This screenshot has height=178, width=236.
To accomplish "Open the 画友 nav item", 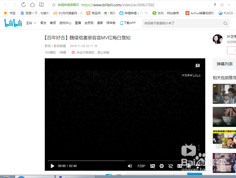I will (x=43, y=23).
